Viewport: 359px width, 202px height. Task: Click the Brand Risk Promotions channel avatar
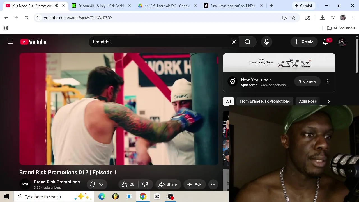(25, 184)
